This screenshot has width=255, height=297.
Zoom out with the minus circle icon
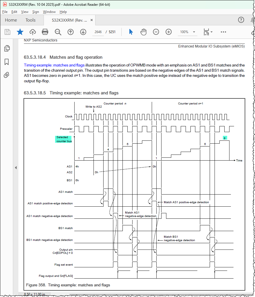156,32
